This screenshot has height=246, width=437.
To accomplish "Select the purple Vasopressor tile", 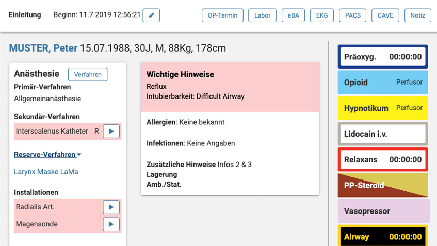I will (382, 211).
